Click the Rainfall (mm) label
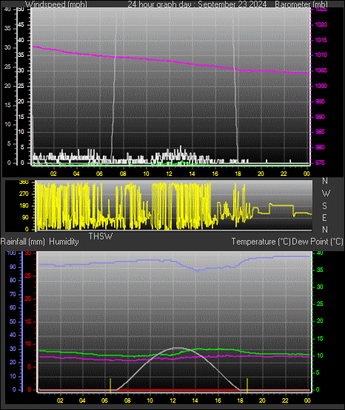Viewport: 345px width, 410px height. (22, 242)
